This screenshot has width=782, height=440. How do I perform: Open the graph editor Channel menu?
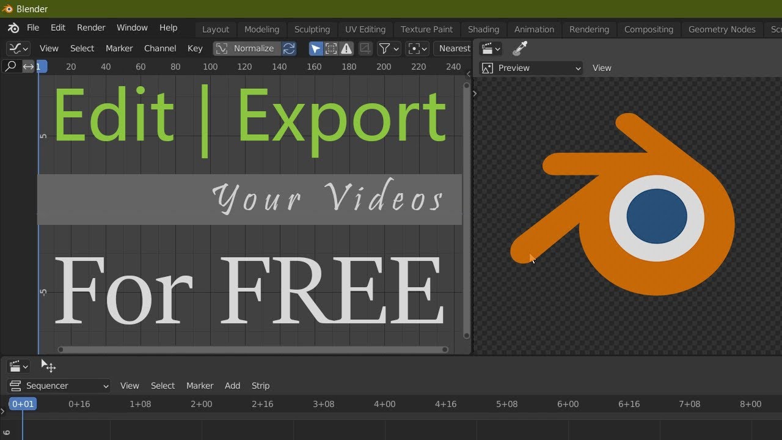tap(160, 48)
